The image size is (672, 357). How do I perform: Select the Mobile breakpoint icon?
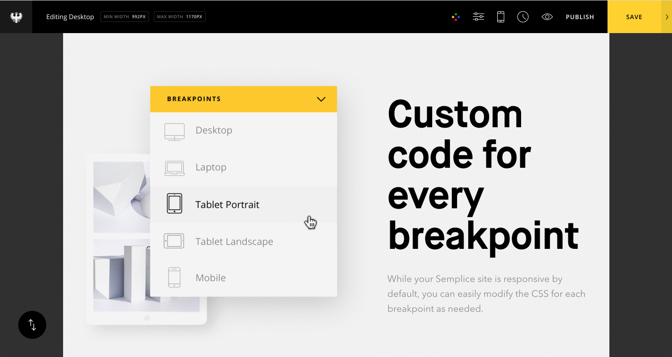(x=174, y=277)
